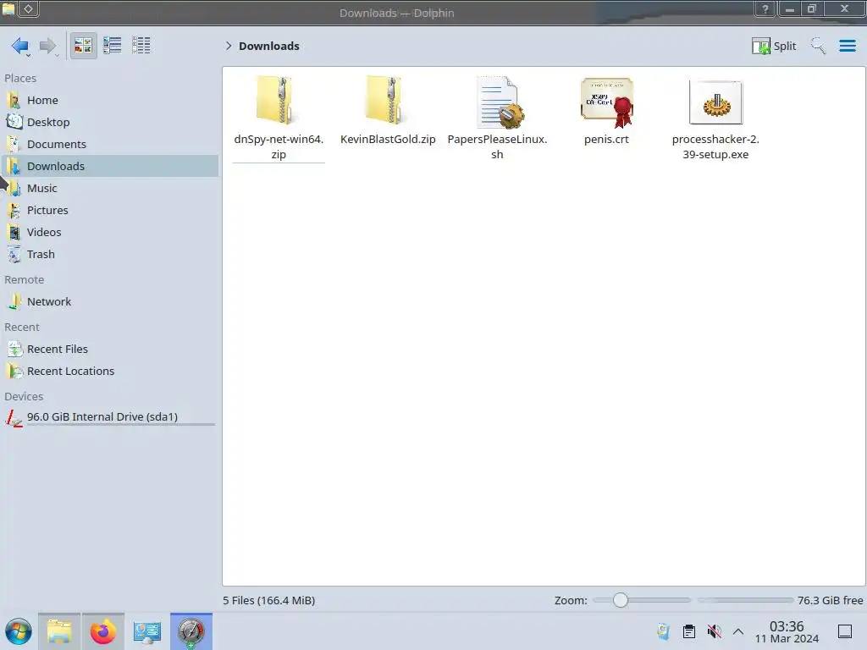Image resolution: width=867 pixels, height=650 pixels.
Task: Select the processhacker-2.39-setup.exe icon
Action: pyautogui.click(x=716, y=102)
